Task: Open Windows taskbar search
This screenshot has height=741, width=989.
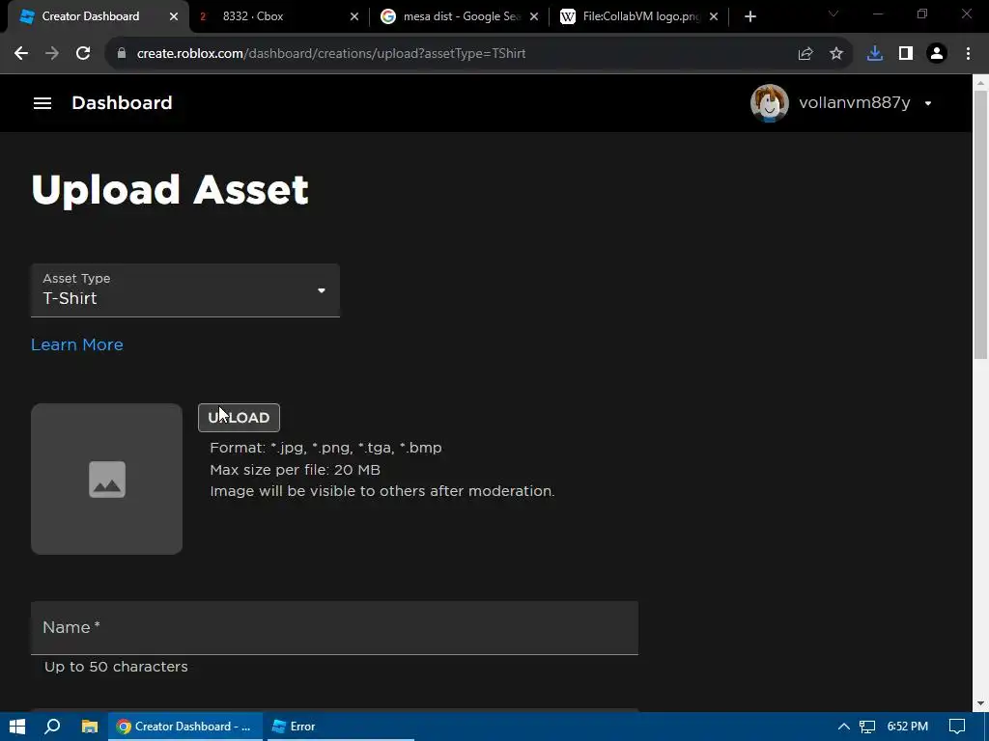Action: 53,727
